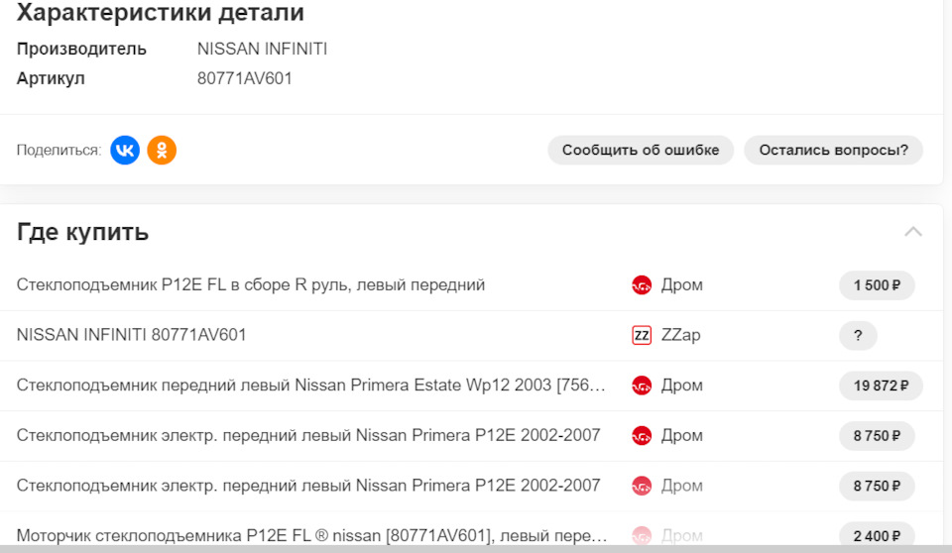The width and height of the screenshot is (952, 553).
Task: Click the Дром logo beside the 2 400 ₽ offer
Action: click(642, 536)
